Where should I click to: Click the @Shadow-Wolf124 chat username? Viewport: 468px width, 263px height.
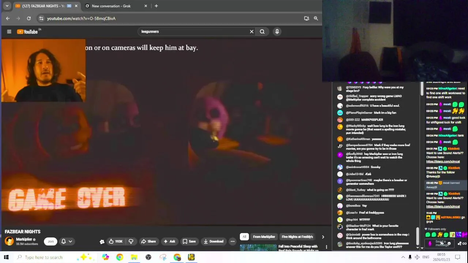pos(359,226)
